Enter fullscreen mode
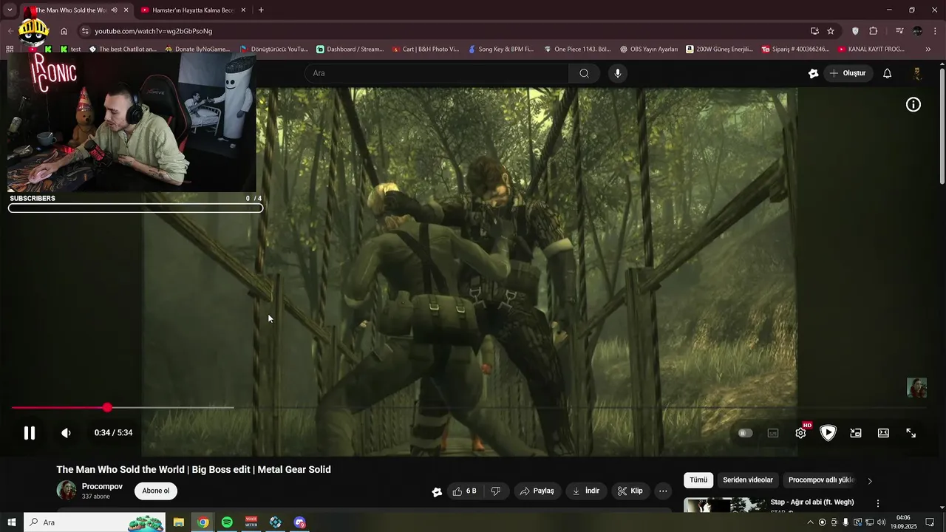This screenshot has height=532, width=946. (911, 433)
